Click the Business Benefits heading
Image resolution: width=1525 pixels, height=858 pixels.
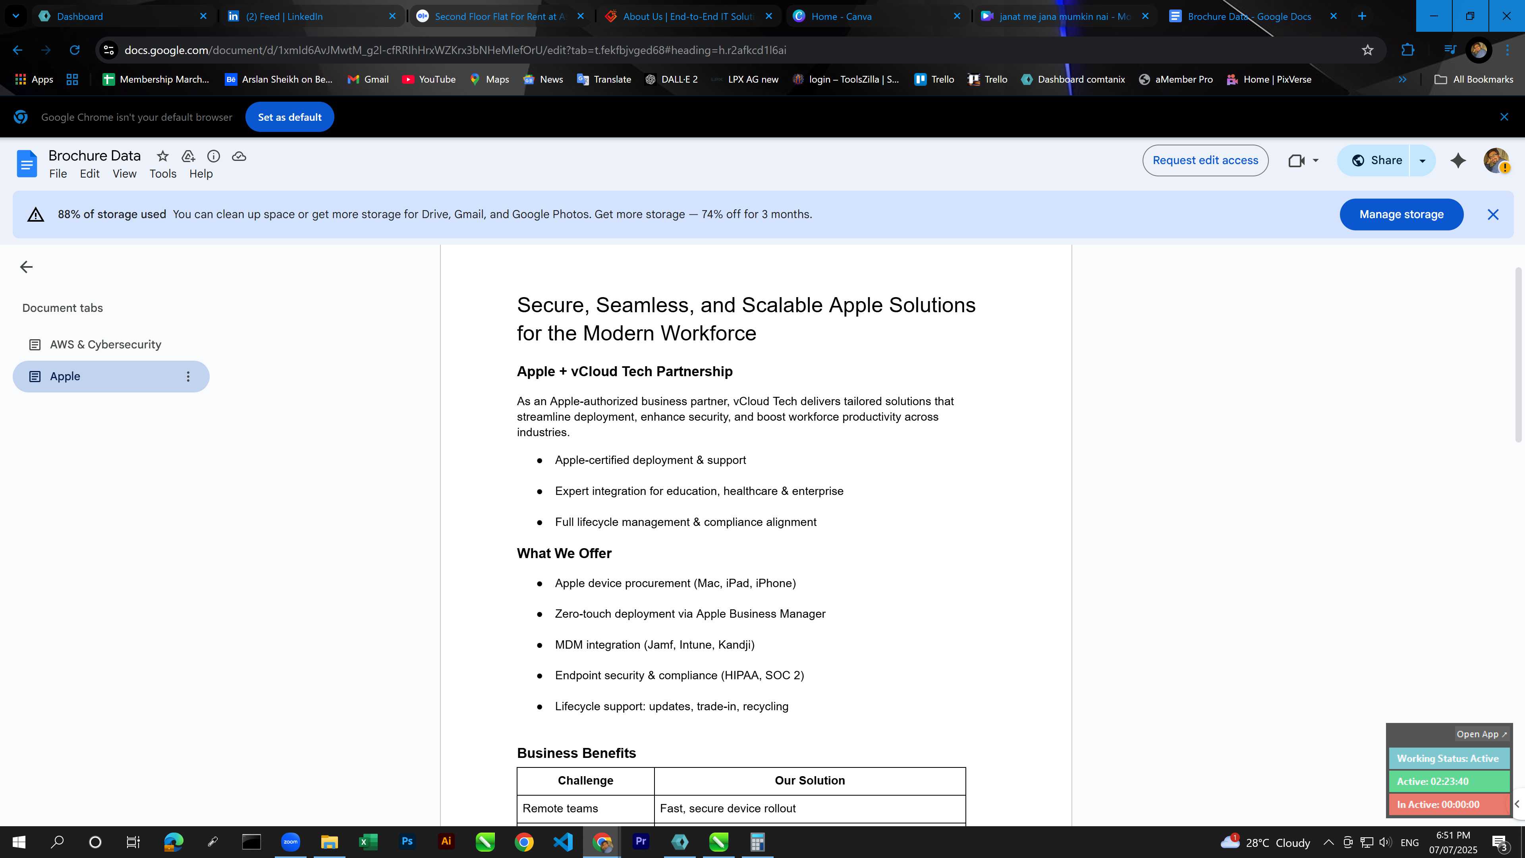[x=577, y=753]
